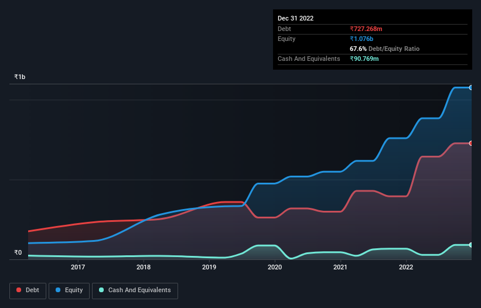Select the blue Equity endpoint marker on chart

click(x=470, y=88)
